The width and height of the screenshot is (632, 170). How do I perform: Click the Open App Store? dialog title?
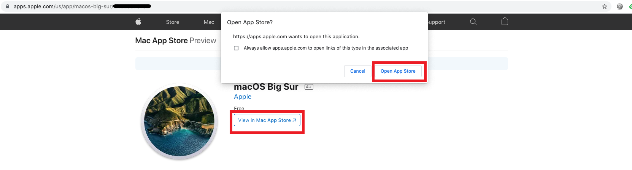(250, 22)
